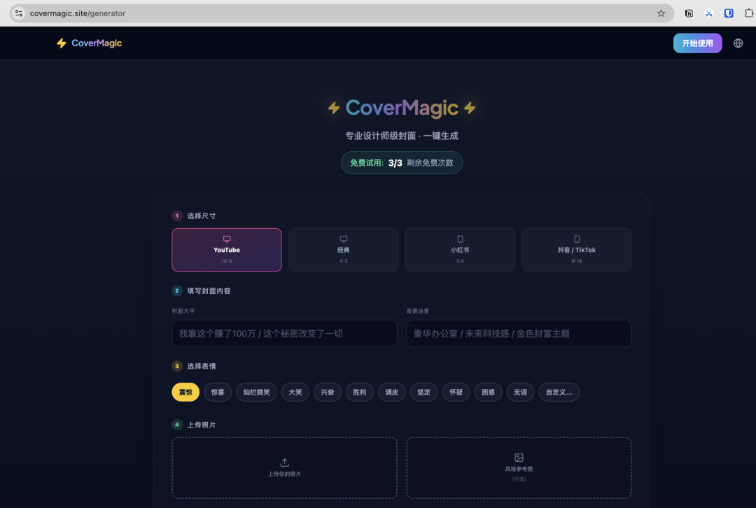Viewport: 756px width, 508px height.
Task: Click the CoverMagic lightning logo
Action: click(62, 43)
